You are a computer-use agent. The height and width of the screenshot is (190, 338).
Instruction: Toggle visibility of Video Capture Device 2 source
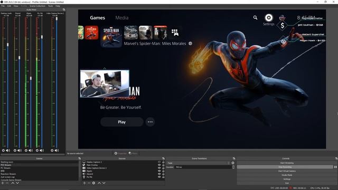point(159,168)
